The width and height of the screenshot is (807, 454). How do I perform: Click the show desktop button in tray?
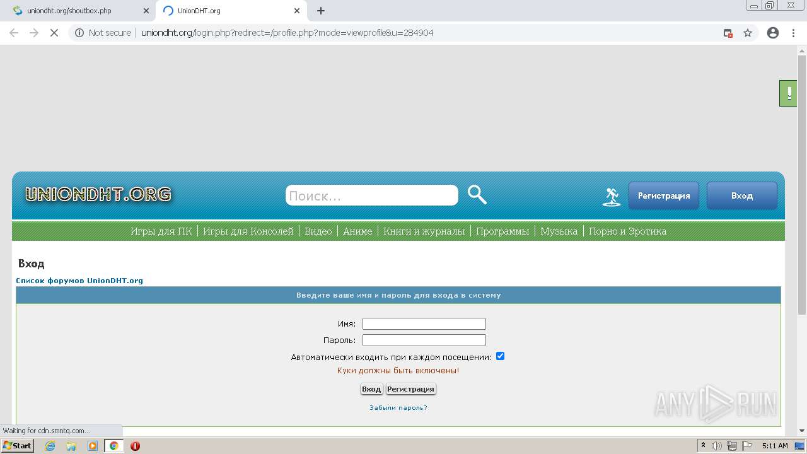[x=801, y=446]
